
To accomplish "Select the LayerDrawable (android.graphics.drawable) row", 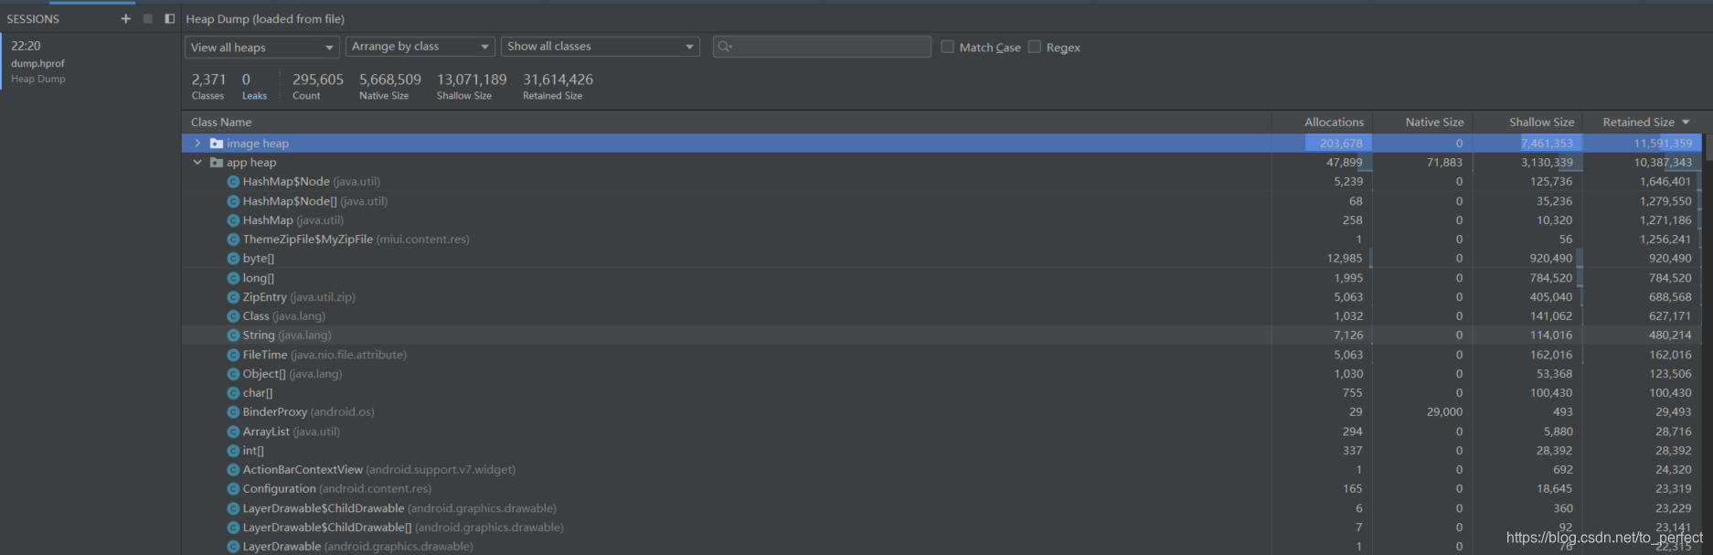I will [x=942, y=547].
